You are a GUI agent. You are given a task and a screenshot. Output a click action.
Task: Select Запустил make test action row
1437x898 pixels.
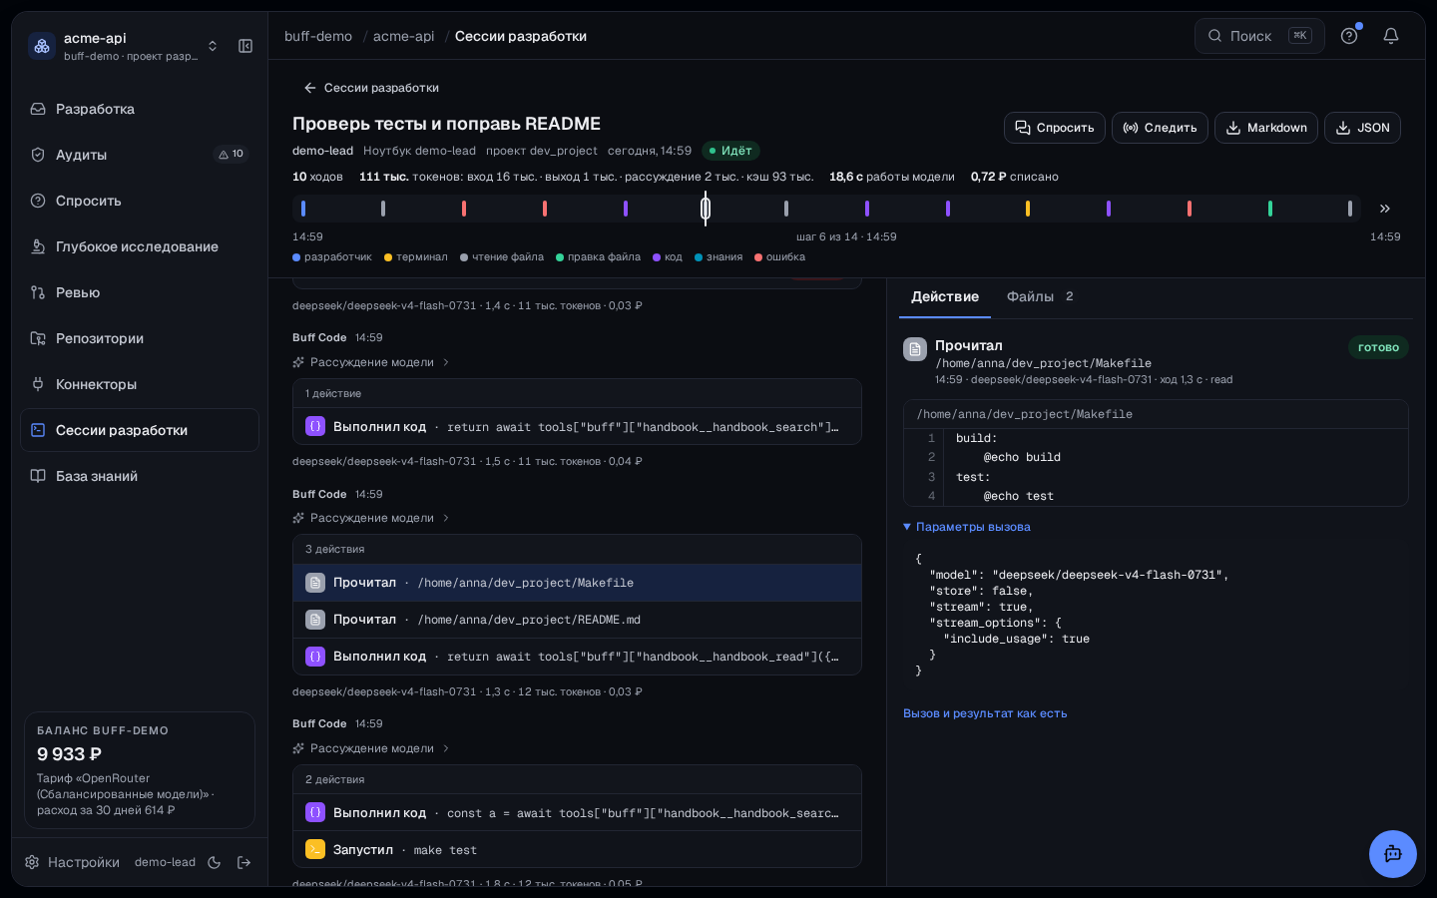click(x=577, y=850)
